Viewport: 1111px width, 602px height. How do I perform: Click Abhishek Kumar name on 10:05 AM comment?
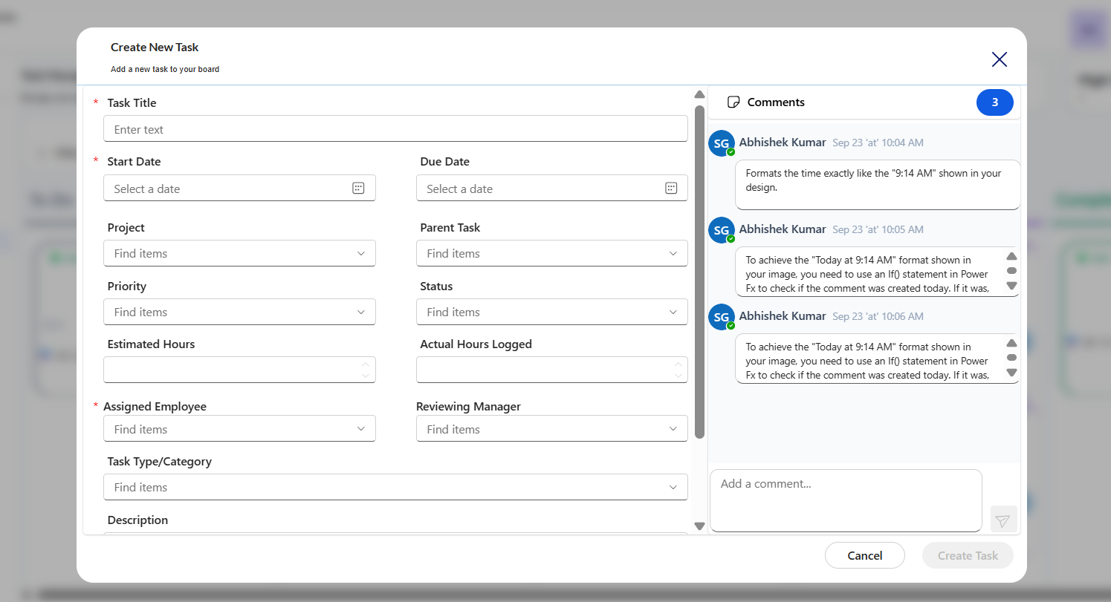coord(783,229)
